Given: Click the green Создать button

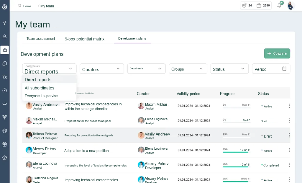Looking at the screenshot, I should coord(277,53).
